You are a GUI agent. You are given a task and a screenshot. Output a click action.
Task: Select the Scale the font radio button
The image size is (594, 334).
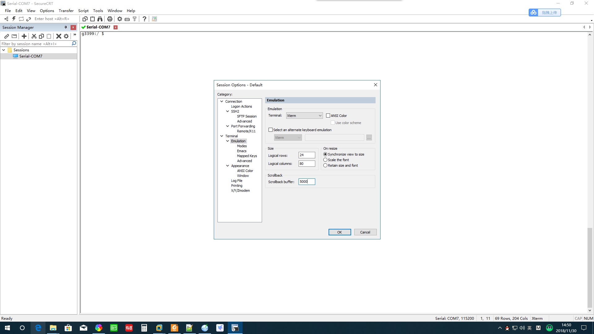click(x=325, y=160)
